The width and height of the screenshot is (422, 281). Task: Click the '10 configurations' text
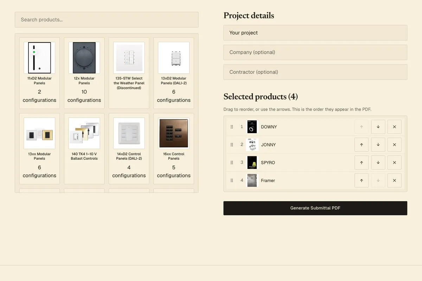click(x=84, y=96)
